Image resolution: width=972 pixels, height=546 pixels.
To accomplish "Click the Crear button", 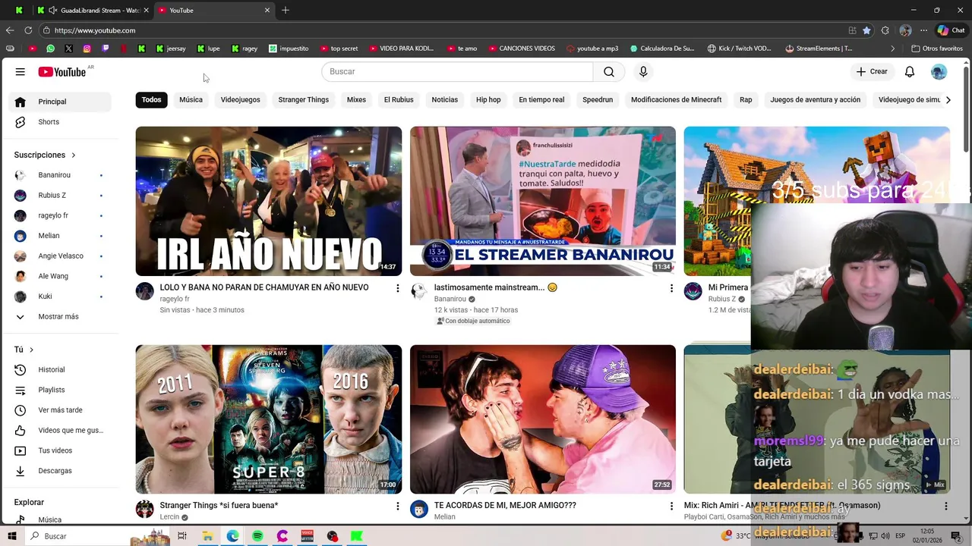I will 871,71.
